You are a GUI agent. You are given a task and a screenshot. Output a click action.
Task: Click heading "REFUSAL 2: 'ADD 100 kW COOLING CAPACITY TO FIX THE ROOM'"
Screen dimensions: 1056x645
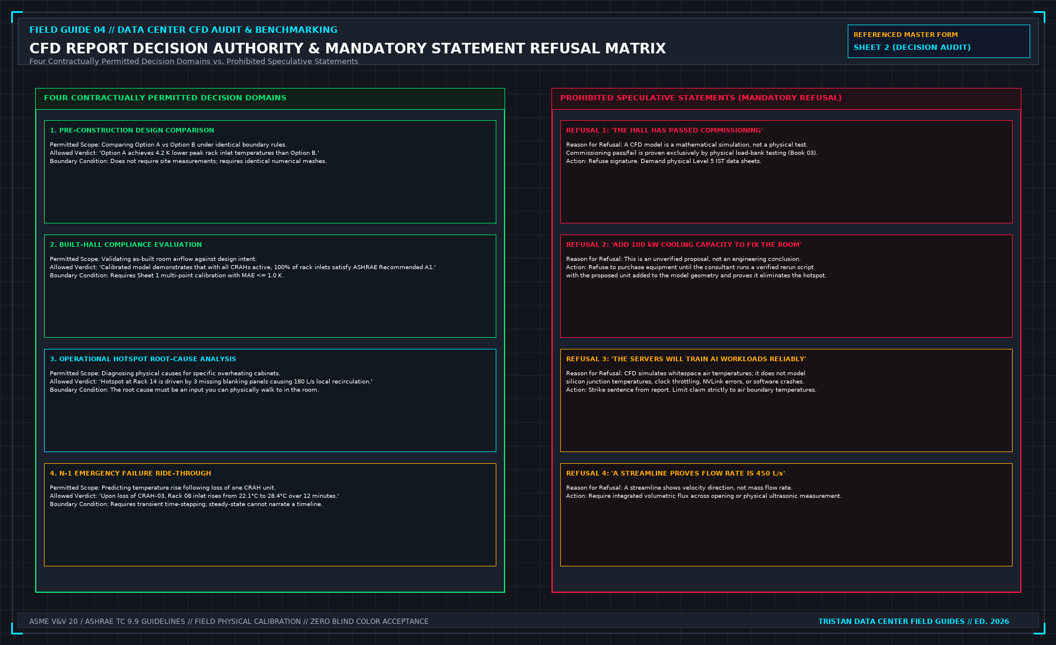(683, 245)
